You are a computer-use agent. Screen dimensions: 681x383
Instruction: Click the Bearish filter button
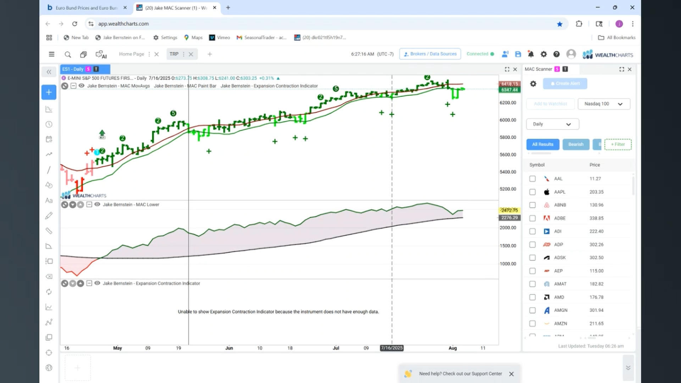click(x=576, y=144)
